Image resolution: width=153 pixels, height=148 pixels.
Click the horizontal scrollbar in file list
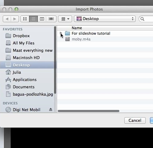(x=89, y=111)
